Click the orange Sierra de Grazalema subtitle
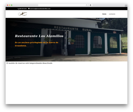This screenshot has width=133, height=112. pos(36,44)
